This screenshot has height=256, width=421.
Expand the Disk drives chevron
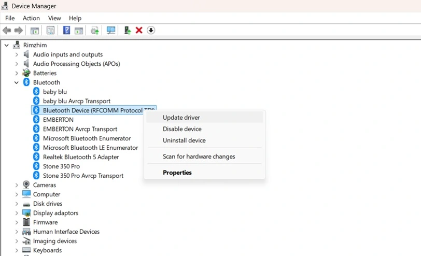pyautogui.click(x=17, y=204)
